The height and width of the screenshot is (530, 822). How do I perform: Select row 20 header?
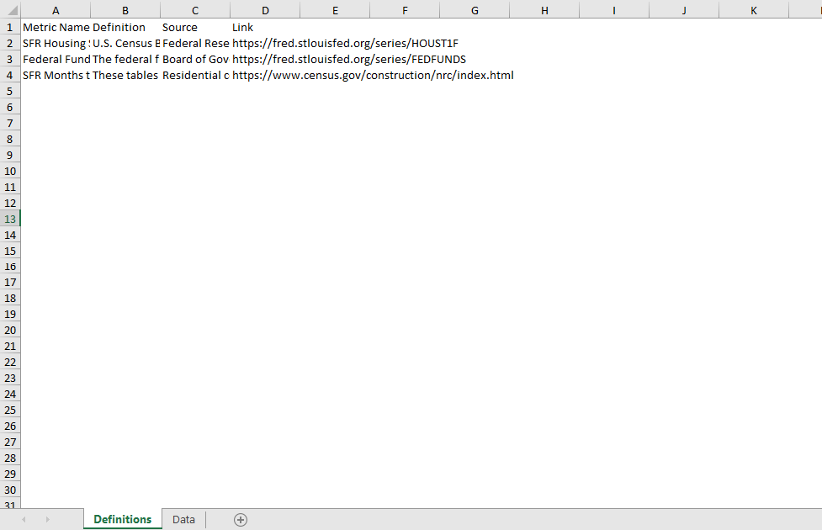[10, 331]
